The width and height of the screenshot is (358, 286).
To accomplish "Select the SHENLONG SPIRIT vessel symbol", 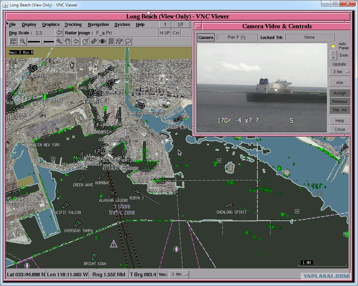I will tap(228, 205).
